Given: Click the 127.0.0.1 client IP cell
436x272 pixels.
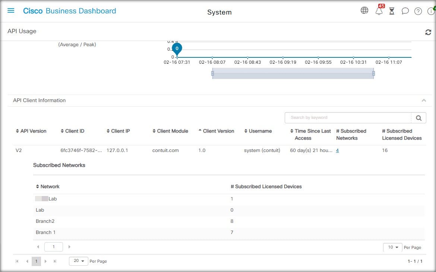Looking at the screenshot, I should (x=117, y=151).
